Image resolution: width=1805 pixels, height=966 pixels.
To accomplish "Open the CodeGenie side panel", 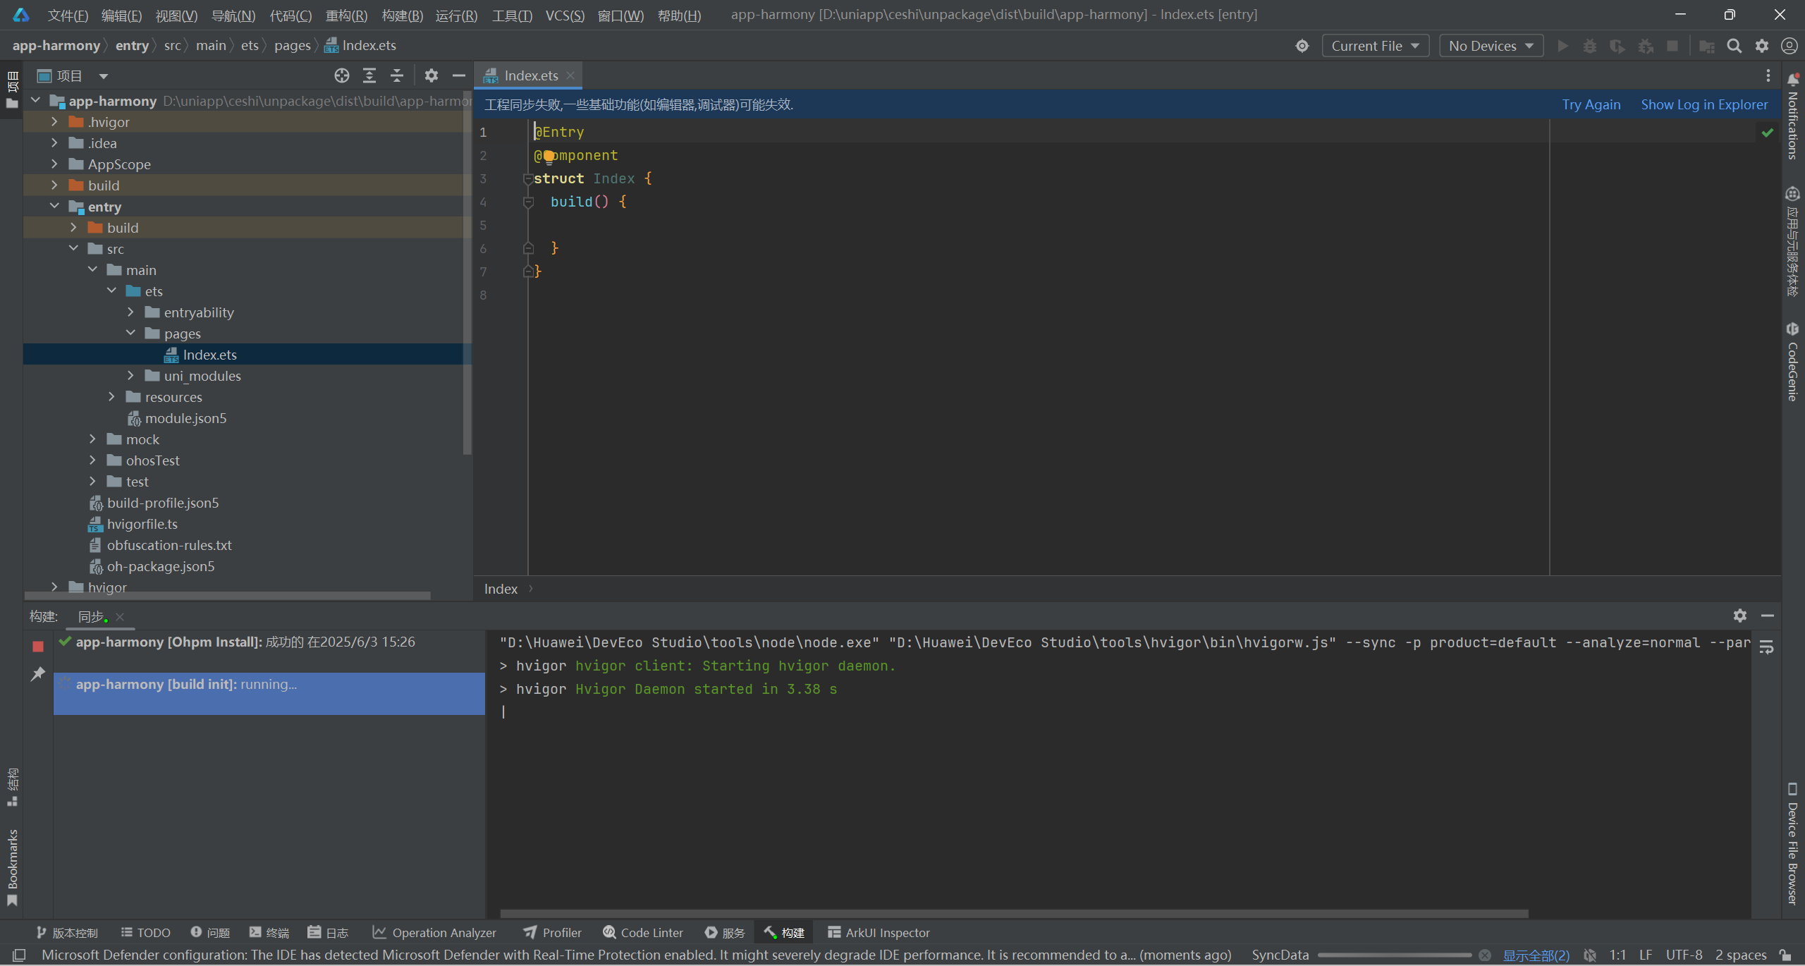I will 1793,362.
